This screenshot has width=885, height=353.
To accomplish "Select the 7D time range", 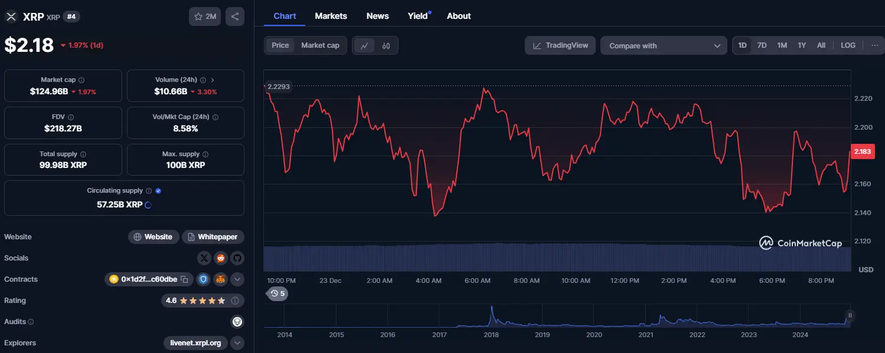I will coord(762,45).
